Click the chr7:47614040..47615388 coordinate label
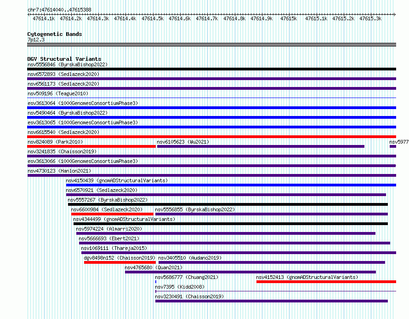Image resolution: width=409 pixels, height=319 pixels. [x=59, y=10]
